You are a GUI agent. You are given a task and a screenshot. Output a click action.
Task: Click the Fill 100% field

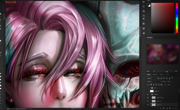click(169, 85)
